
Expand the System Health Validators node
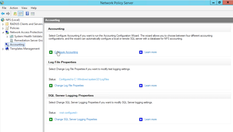7,36
